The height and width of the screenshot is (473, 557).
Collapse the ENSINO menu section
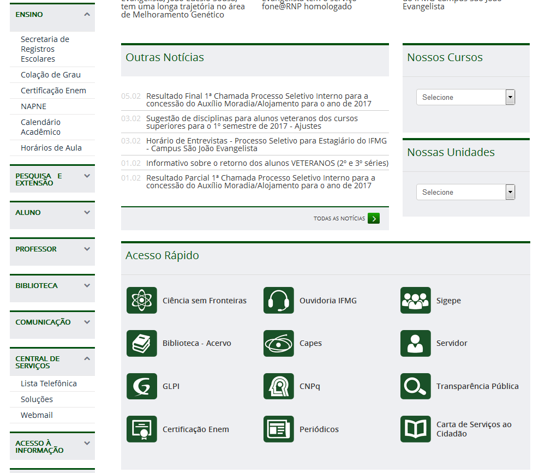(52, 17)
